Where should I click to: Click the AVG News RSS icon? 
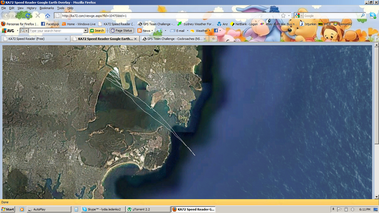point(140,31)
